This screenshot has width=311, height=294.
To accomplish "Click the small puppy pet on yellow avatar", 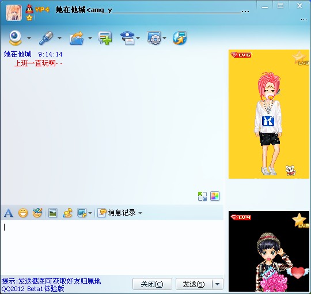I will click(291, 170).
